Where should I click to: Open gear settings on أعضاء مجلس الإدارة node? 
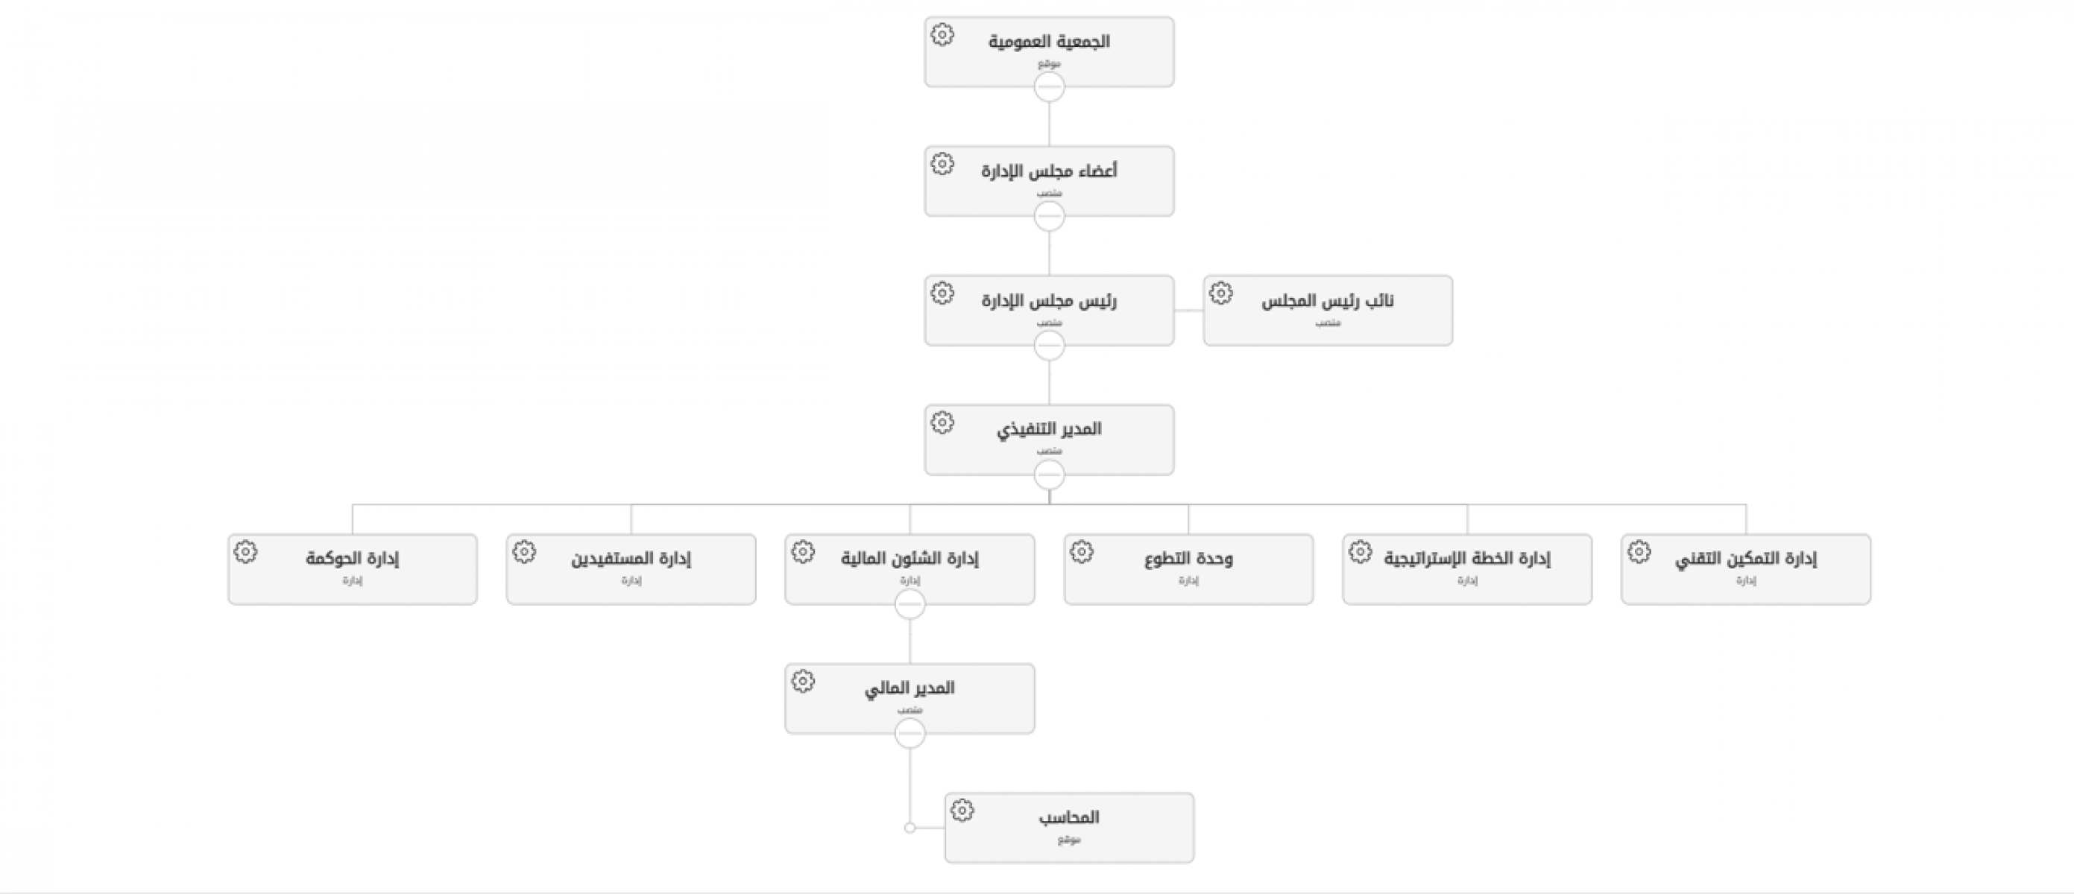942,164
